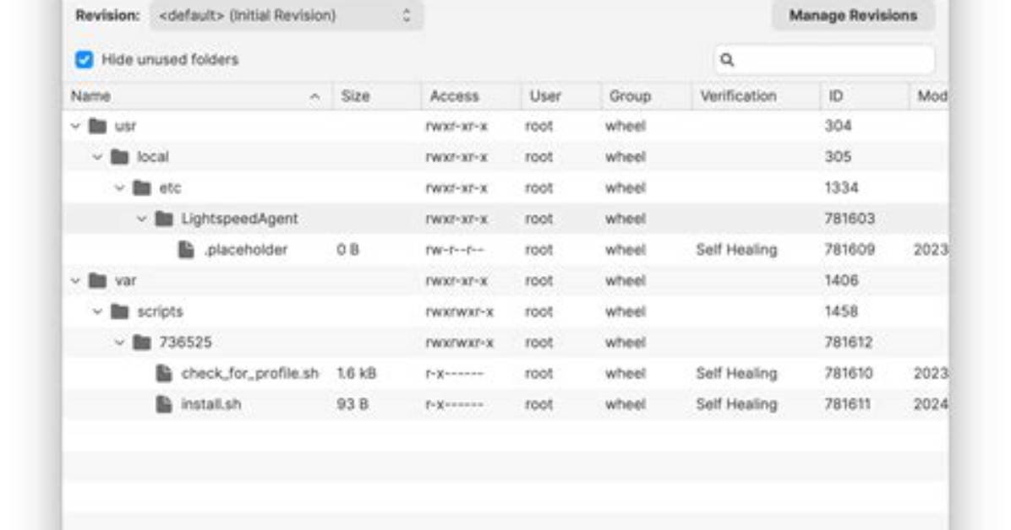
Task: Click the LightspeedAgent folder icon
Action: coord(164,219)
